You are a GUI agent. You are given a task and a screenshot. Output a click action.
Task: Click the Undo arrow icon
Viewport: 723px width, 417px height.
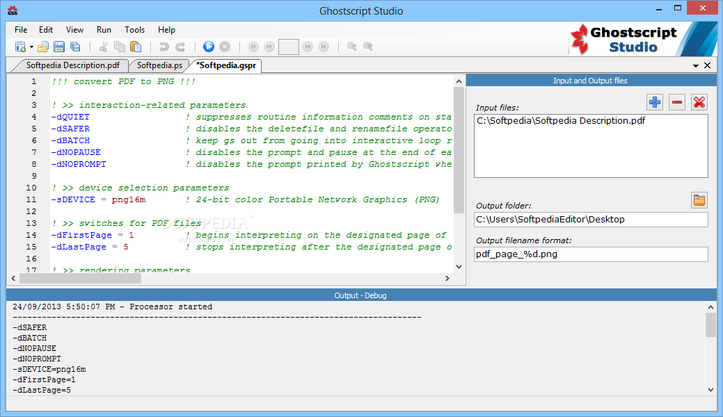[x=164, y=47]
